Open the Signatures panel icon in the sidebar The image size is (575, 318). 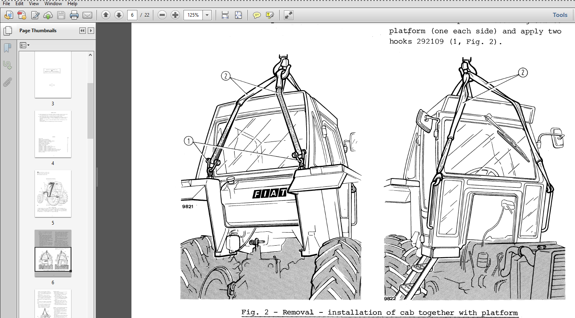click(8, 65)
